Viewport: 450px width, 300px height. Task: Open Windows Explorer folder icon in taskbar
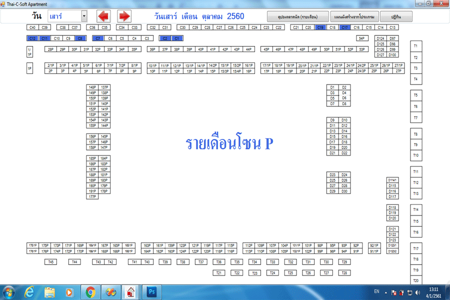(49, 291)
